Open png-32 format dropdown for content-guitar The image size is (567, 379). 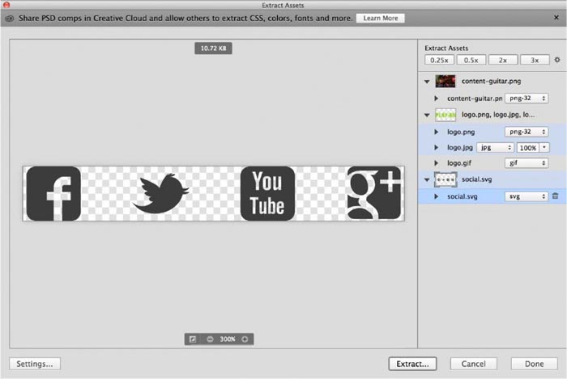pyautogui.click(x=526, y=98)
